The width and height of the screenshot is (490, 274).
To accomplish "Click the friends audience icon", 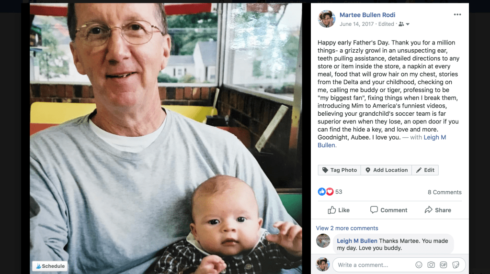I will click(401, 24).
